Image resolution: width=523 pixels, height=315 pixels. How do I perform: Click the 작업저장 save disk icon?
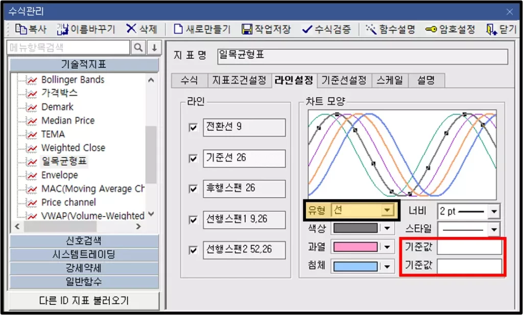point(247,29)
